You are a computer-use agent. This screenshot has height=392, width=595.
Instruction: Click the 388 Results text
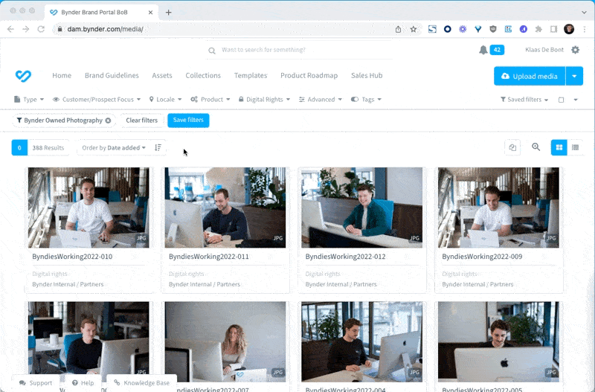[x=48, y=147]
